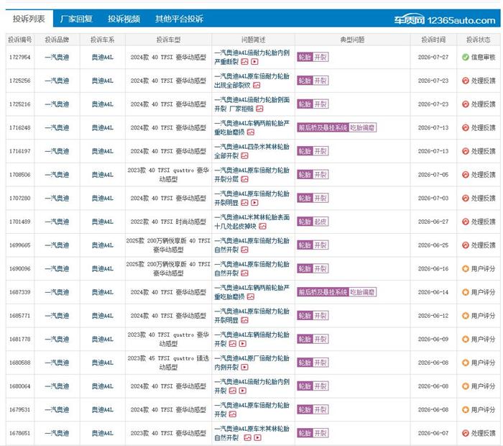Viewport: 503px width, 446px height.
Task: Select complaint number 1708506
Action: 20,175
